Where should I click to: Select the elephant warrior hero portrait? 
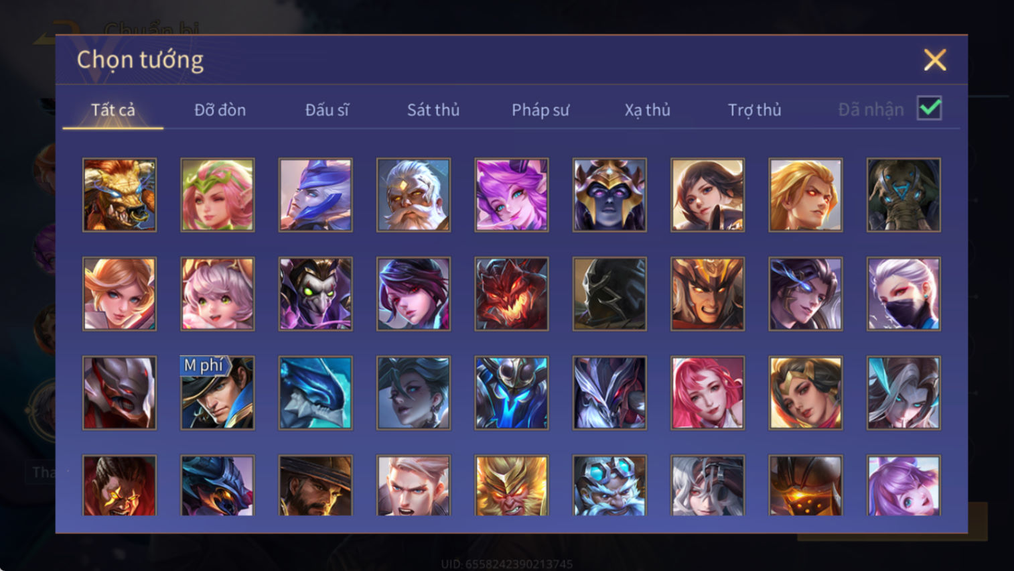[x=903, y=195]
